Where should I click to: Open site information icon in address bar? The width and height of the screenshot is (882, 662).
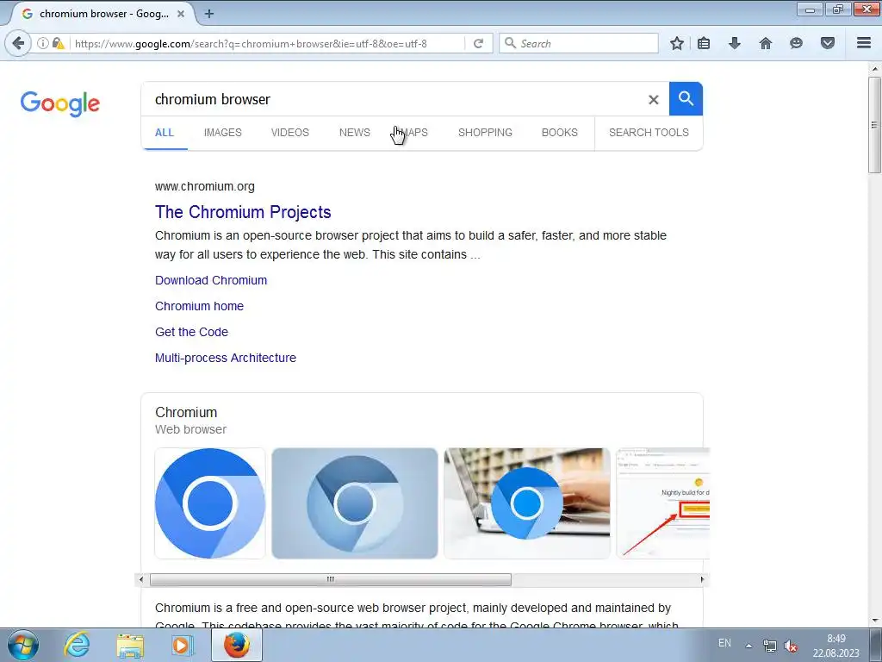point(43,43)
